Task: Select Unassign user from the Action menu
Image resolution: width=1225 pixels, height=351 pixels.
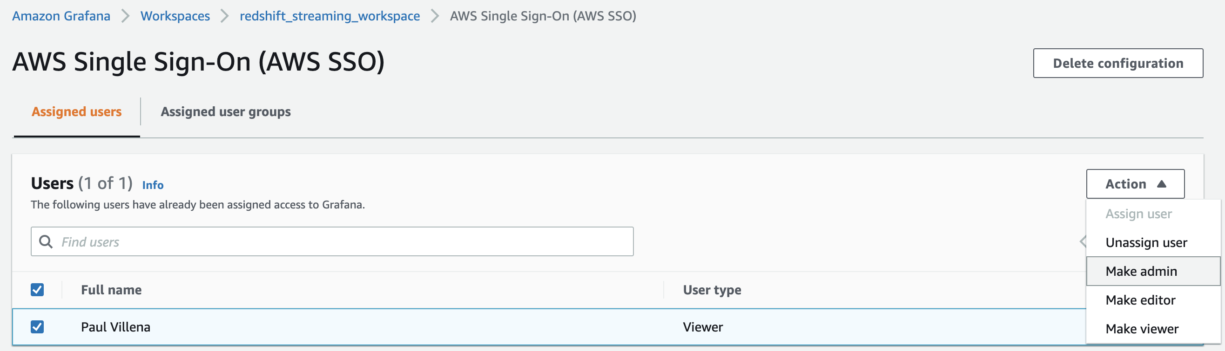Action: click(x=1145, y=243)
